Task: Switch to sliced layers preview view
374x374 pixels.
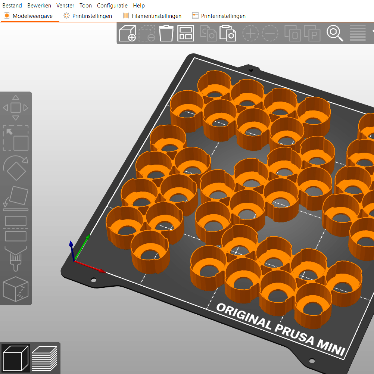Action: (x=44, y=358)
